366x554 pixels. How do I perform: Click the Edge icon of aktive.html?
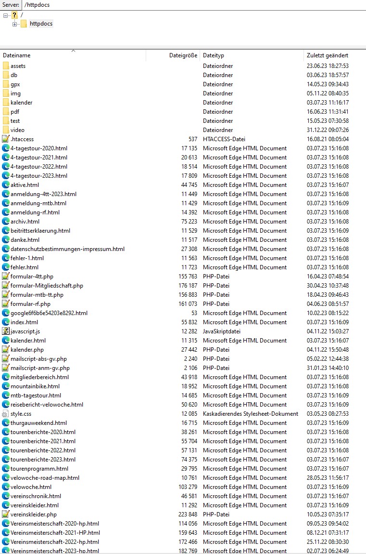[x=6, y=185]
